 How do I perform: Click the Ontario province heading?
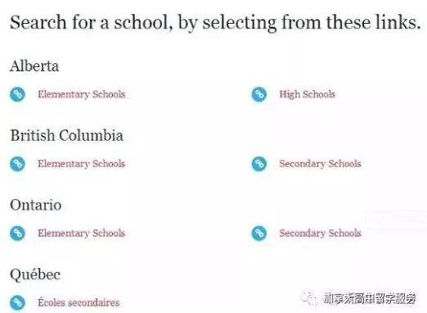[35, 205]
